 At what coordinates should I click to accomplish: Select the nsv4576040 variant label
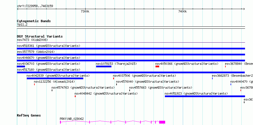(148, 82)
